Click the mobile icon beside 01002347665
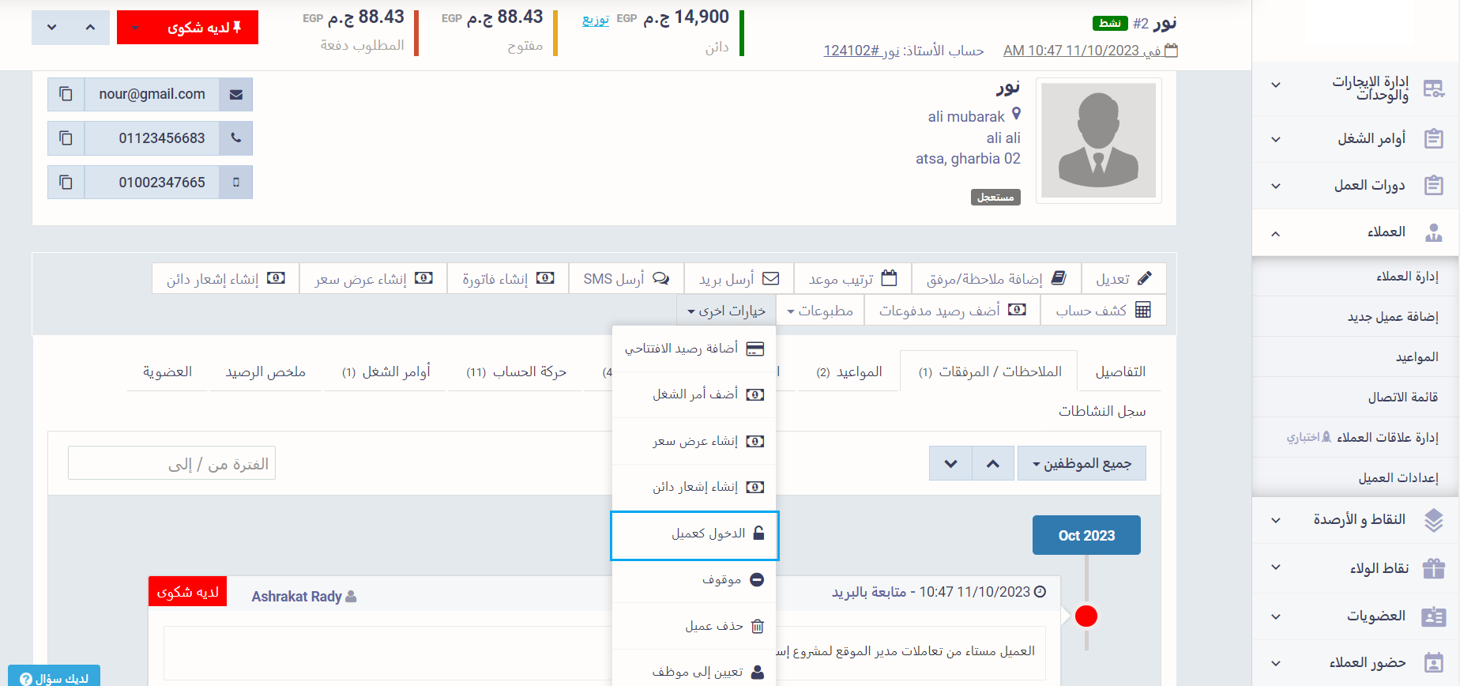1460x686 pixels. [235, 183]
